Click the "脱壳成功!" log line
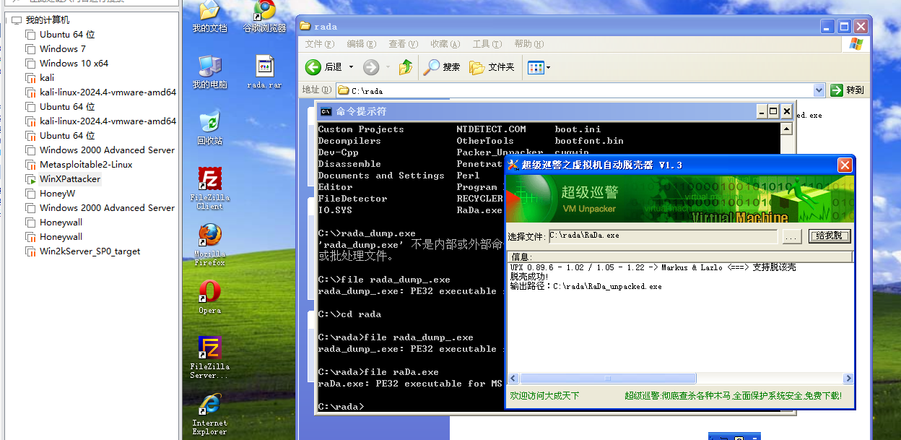This screenshot has width=901, height=440. [x=529, y=277]
